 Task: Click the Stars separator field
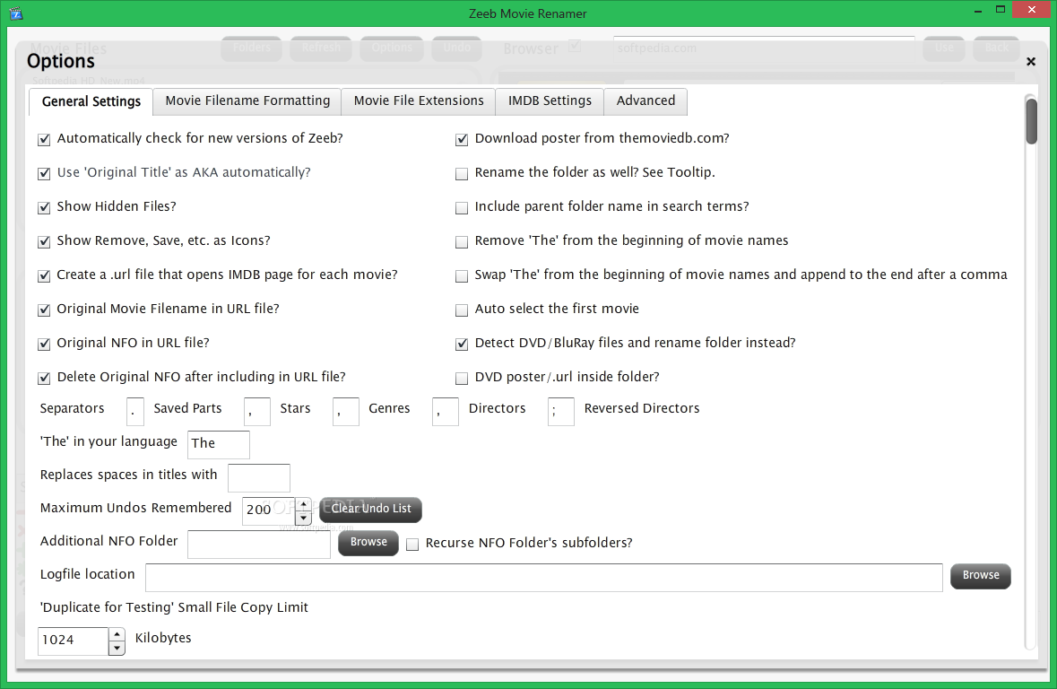(x=256, y=412)
